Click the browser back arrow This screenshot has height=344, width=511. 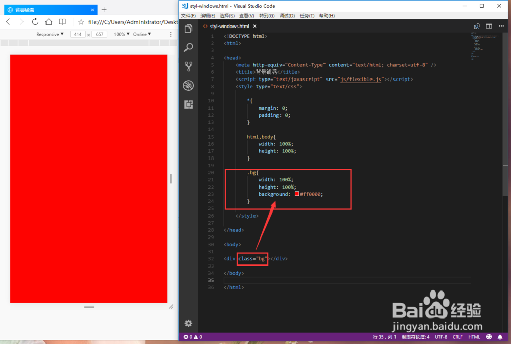pyautogui.click(x=8, y=22)
